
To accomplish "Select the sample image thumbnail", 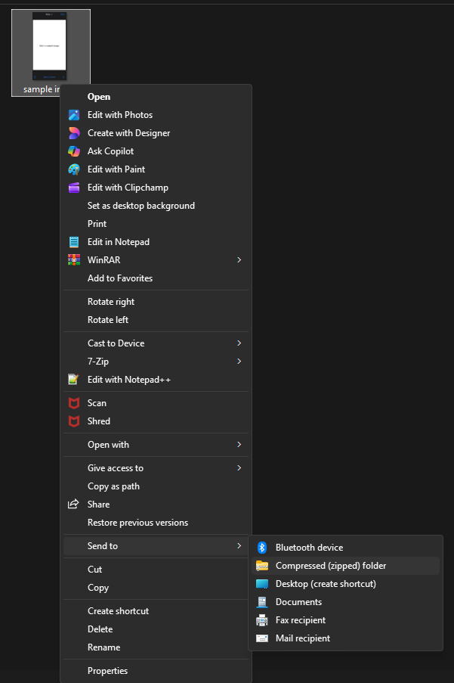I will pos(51,45).
